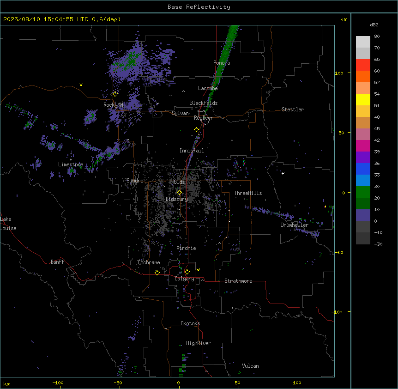The width and height of the screenshot is (398, 389).
Task: Select the yellow diamond between Olds and Didsbury
Action: coord(179,193)
